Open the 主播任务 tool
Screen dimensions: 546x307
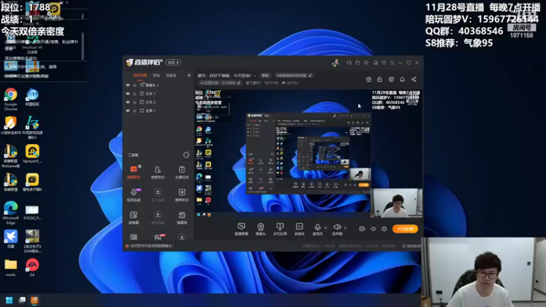(182, 172)
